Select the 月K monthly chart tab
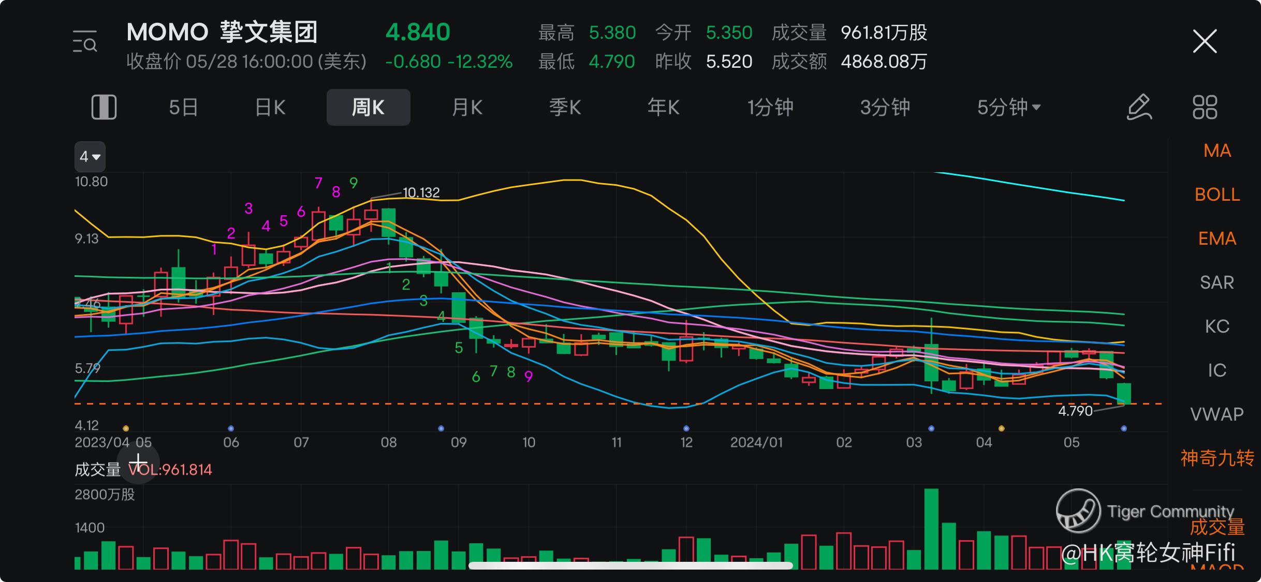Viewport: 1261px width, 582px height. 467,107
